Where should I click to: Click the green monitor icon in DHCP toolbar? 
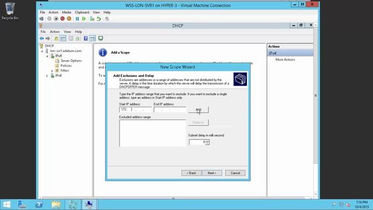click(101, 38)
